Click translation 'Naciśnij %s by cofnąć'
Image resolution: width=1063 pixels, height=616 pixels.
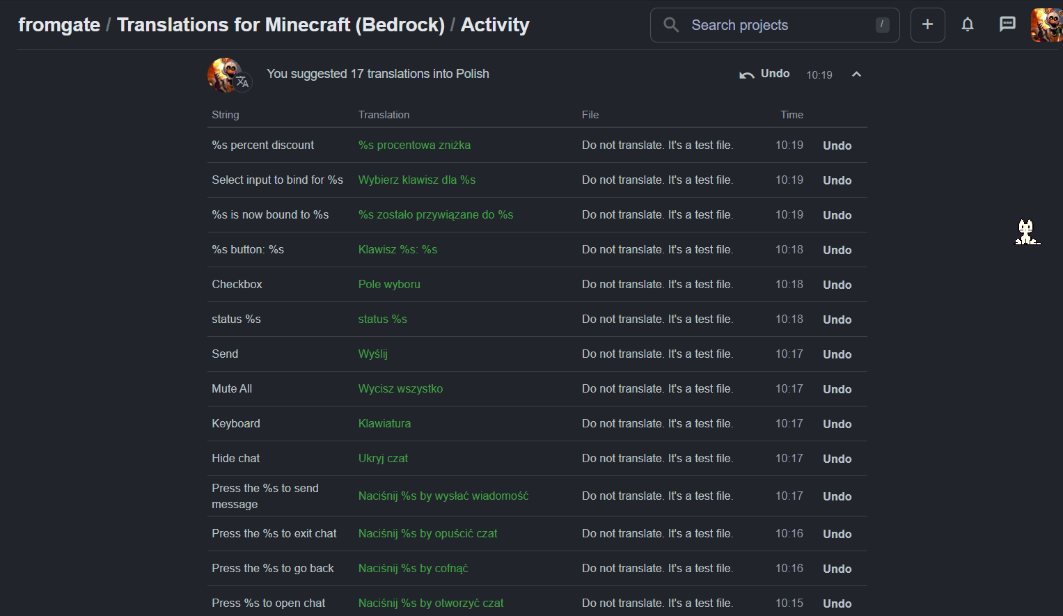pos(414,568)
